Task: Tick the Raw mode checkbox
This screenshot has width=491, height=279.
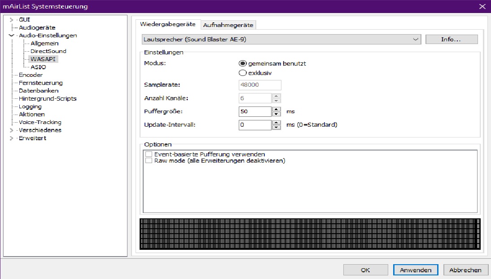Action: tap(149, 160)
